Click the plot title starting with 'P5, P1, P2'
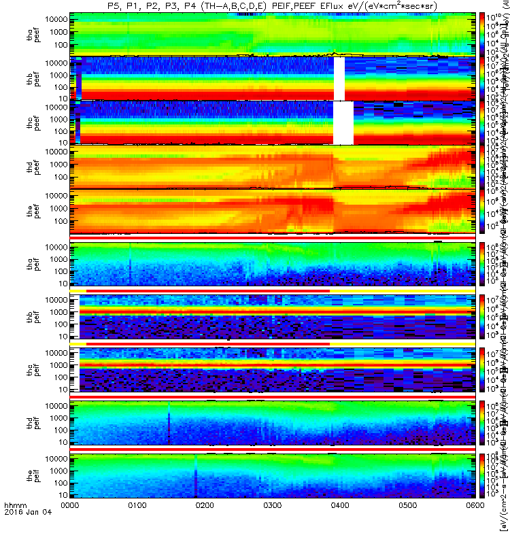This screenshot has width=510, height=544. point(273,6)
